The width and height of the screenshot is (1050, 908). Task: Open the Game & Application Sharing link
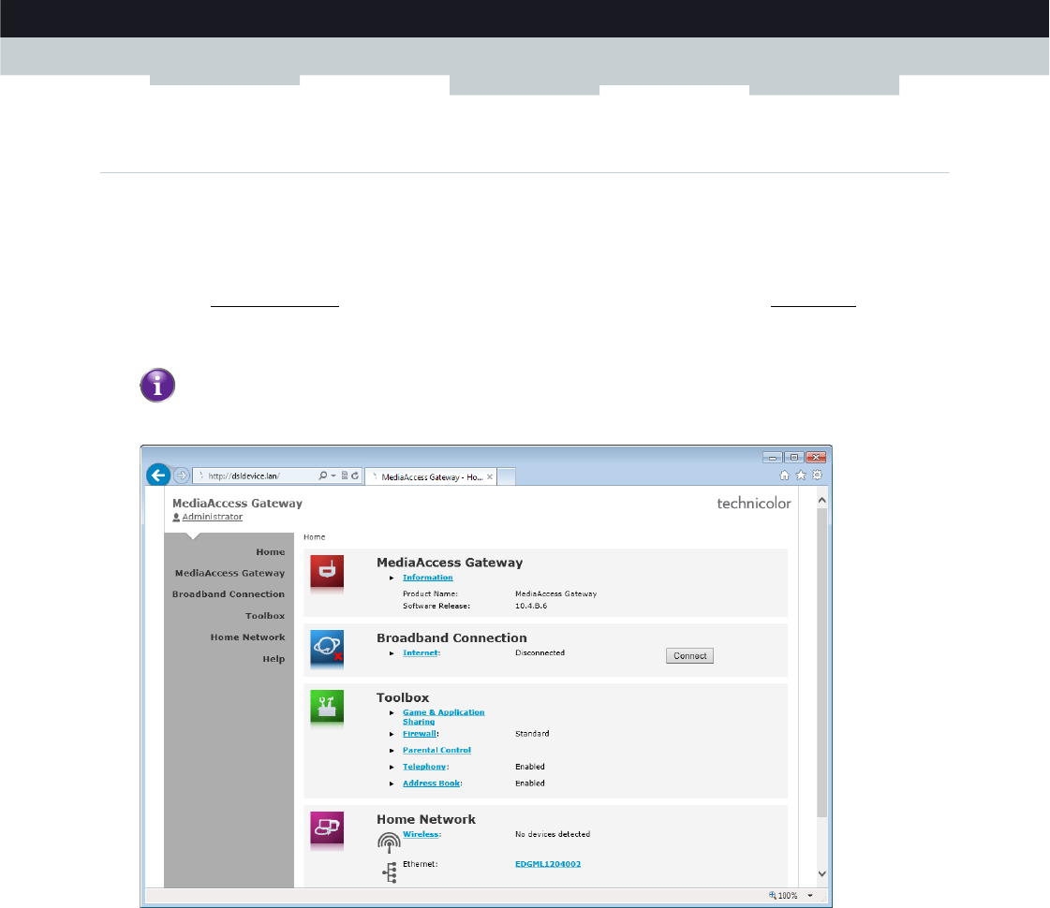coord(443,717)
